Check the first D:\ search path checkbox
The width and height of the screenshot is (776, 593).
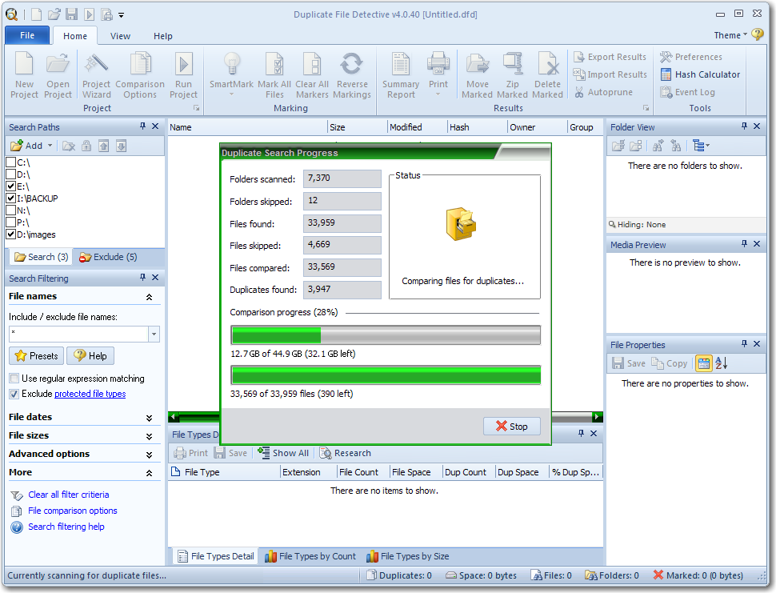click(x=10, y=174)
